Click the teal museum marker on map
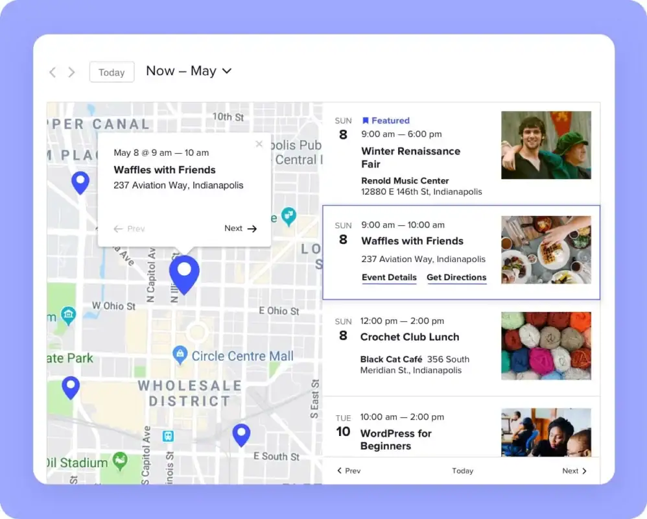Screen dimensions: 647x519 click(x=68, y=316)
